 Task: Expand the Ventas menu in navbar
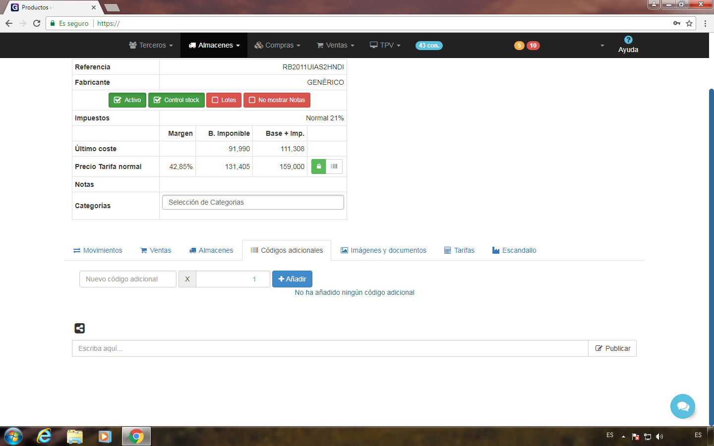(336, 45)
